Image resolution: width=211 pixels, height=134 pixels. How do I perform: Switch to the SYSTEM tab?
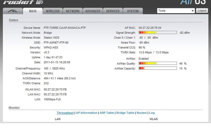(133, 11)
